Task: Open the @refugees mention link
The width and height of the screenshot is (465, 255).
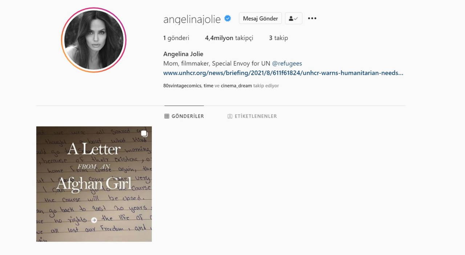Action: [x=287, y=64]
